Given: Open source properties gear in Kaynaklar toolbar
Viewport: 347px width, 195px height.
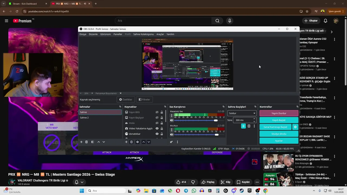Looking at the screenshot, I should [137, 142].
